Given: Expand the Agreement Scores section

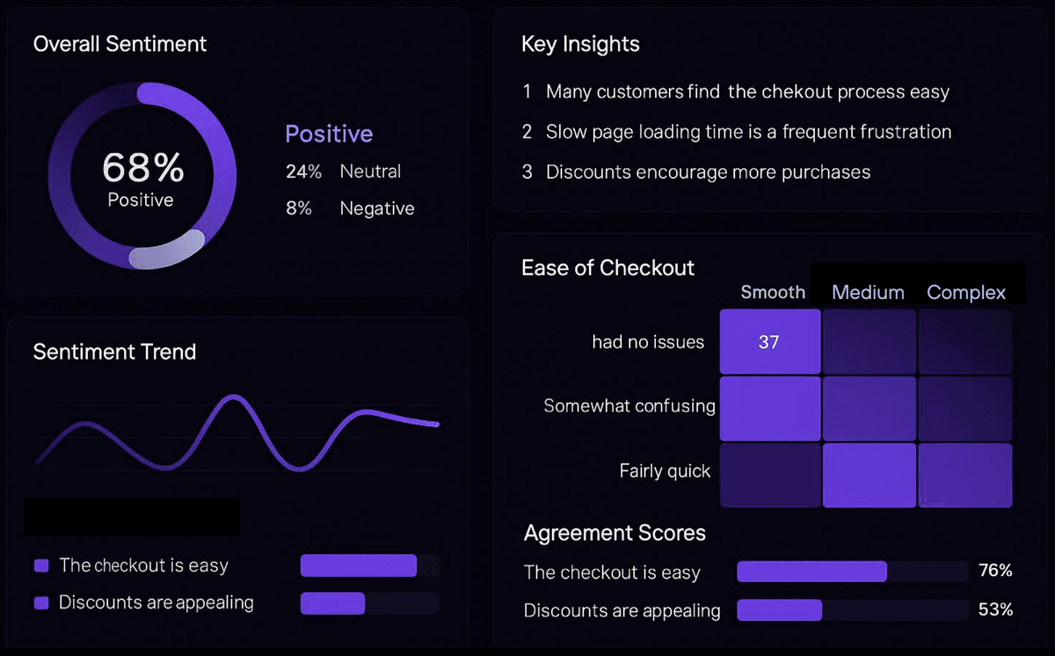Looking at the screenshot, I should [615, 533].
